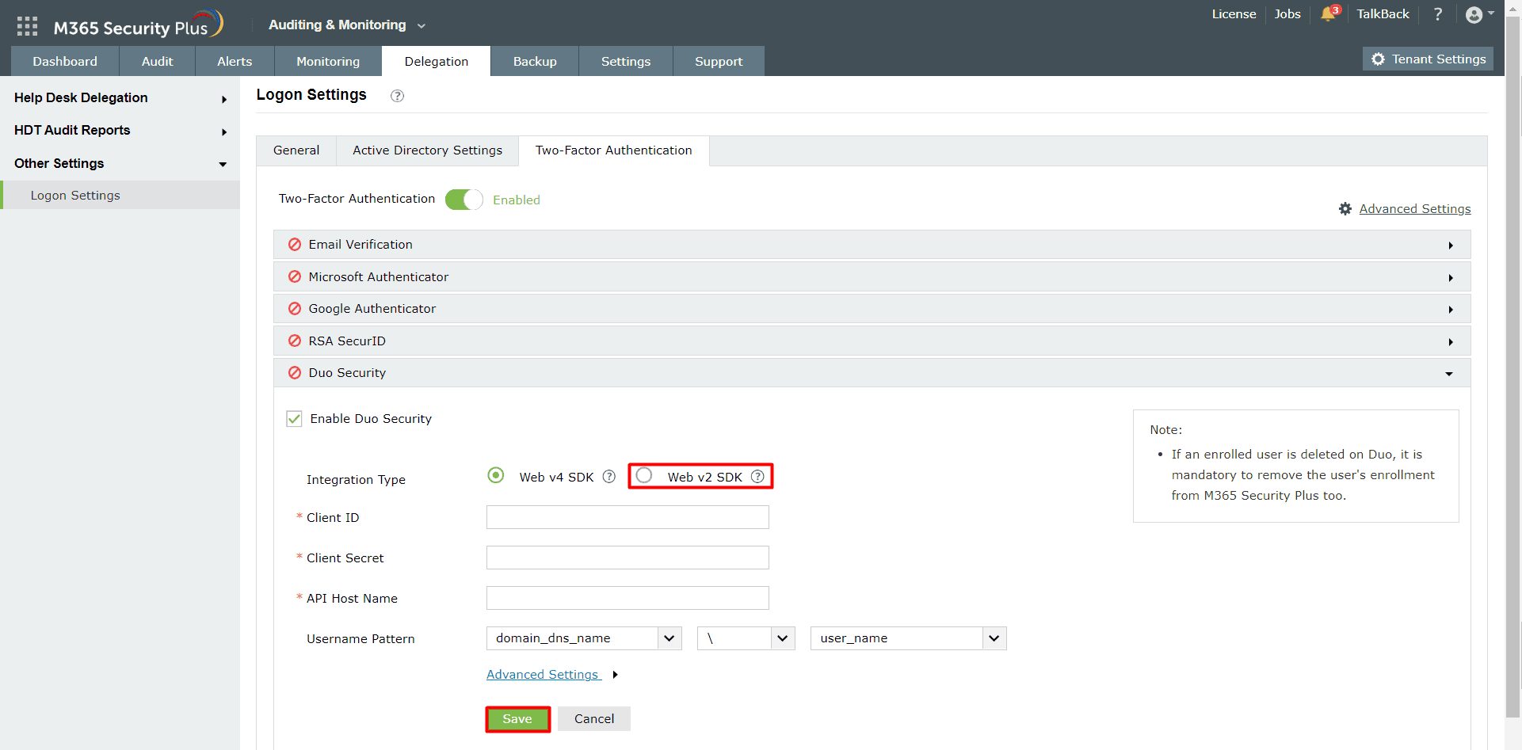Click the green Save button
This screenshot has height=750, width=1522.
tap(517, 719)
